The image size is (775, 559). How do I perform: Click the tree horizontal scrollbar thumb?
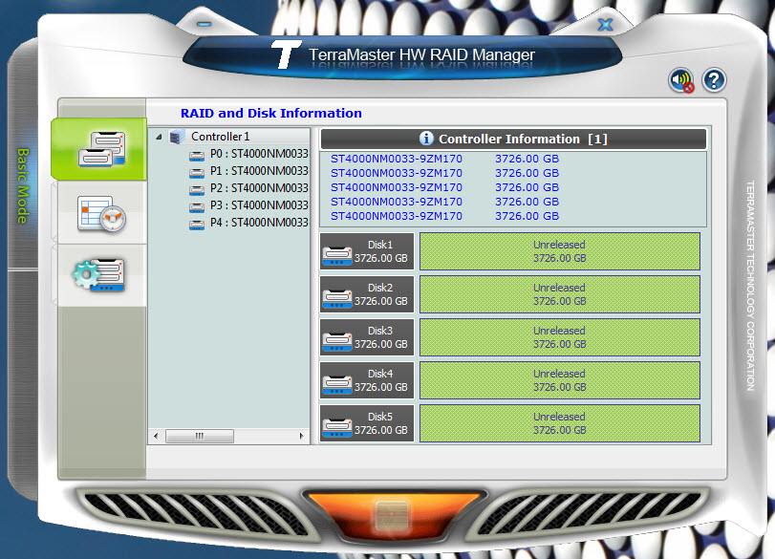click(x=200, y=436)
